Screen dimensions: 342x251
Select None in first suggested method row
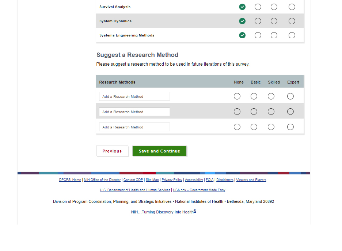(x=237, y=96)
